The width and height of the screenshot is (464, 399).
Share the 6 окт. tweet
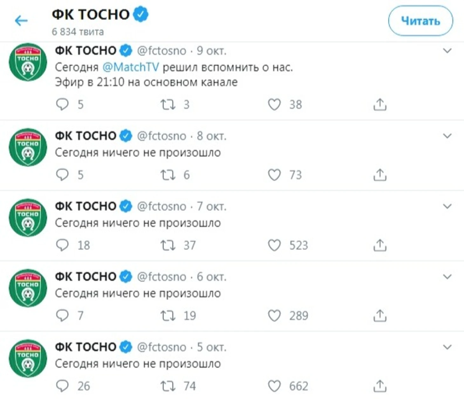(380, 315)
